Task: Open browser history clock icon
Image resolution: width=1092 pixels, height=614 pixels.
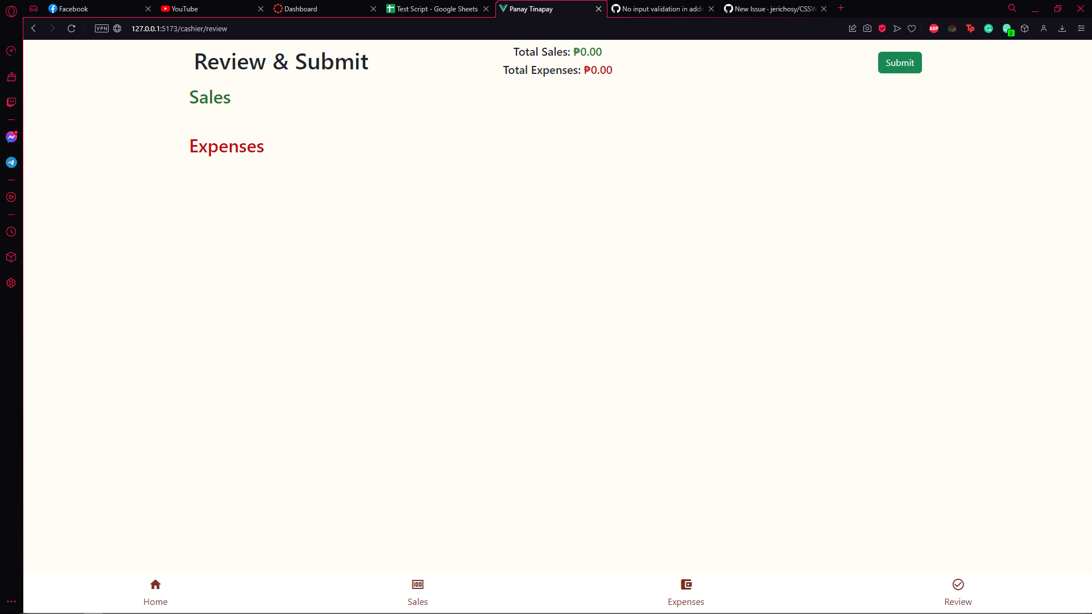Action: click(x=11, y=232)
